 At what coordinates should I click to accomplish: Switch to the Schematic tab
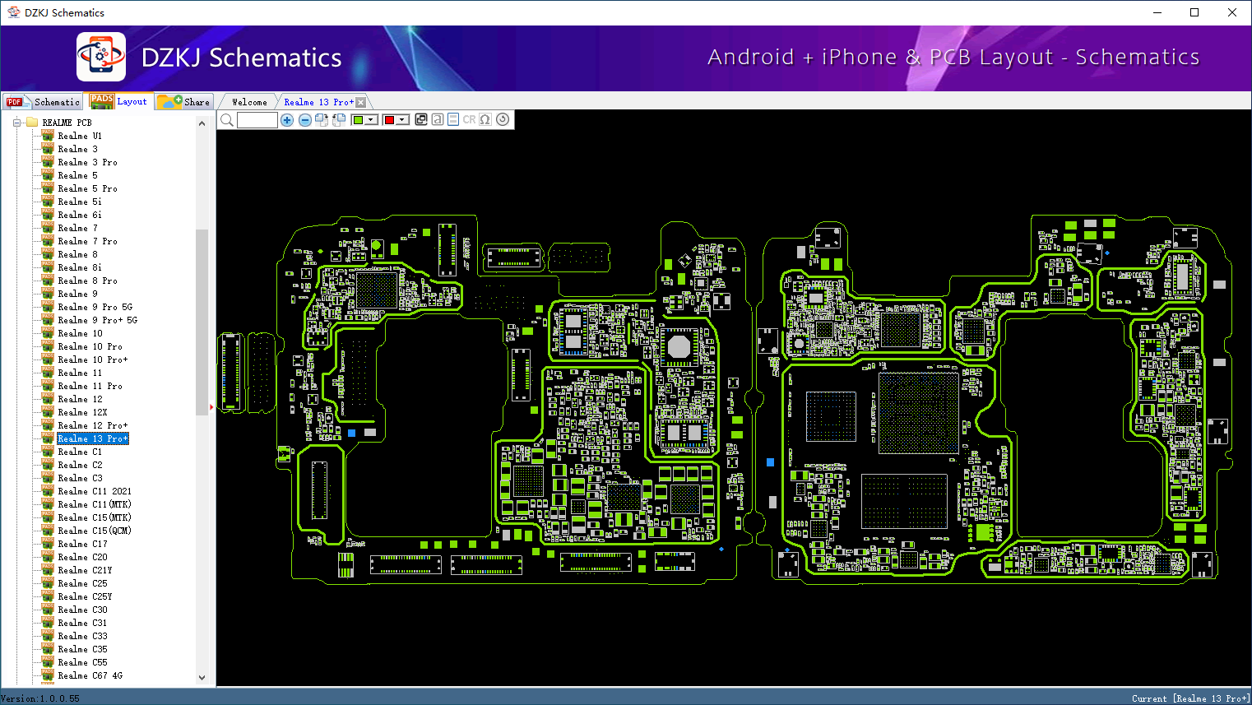point(44,102)
